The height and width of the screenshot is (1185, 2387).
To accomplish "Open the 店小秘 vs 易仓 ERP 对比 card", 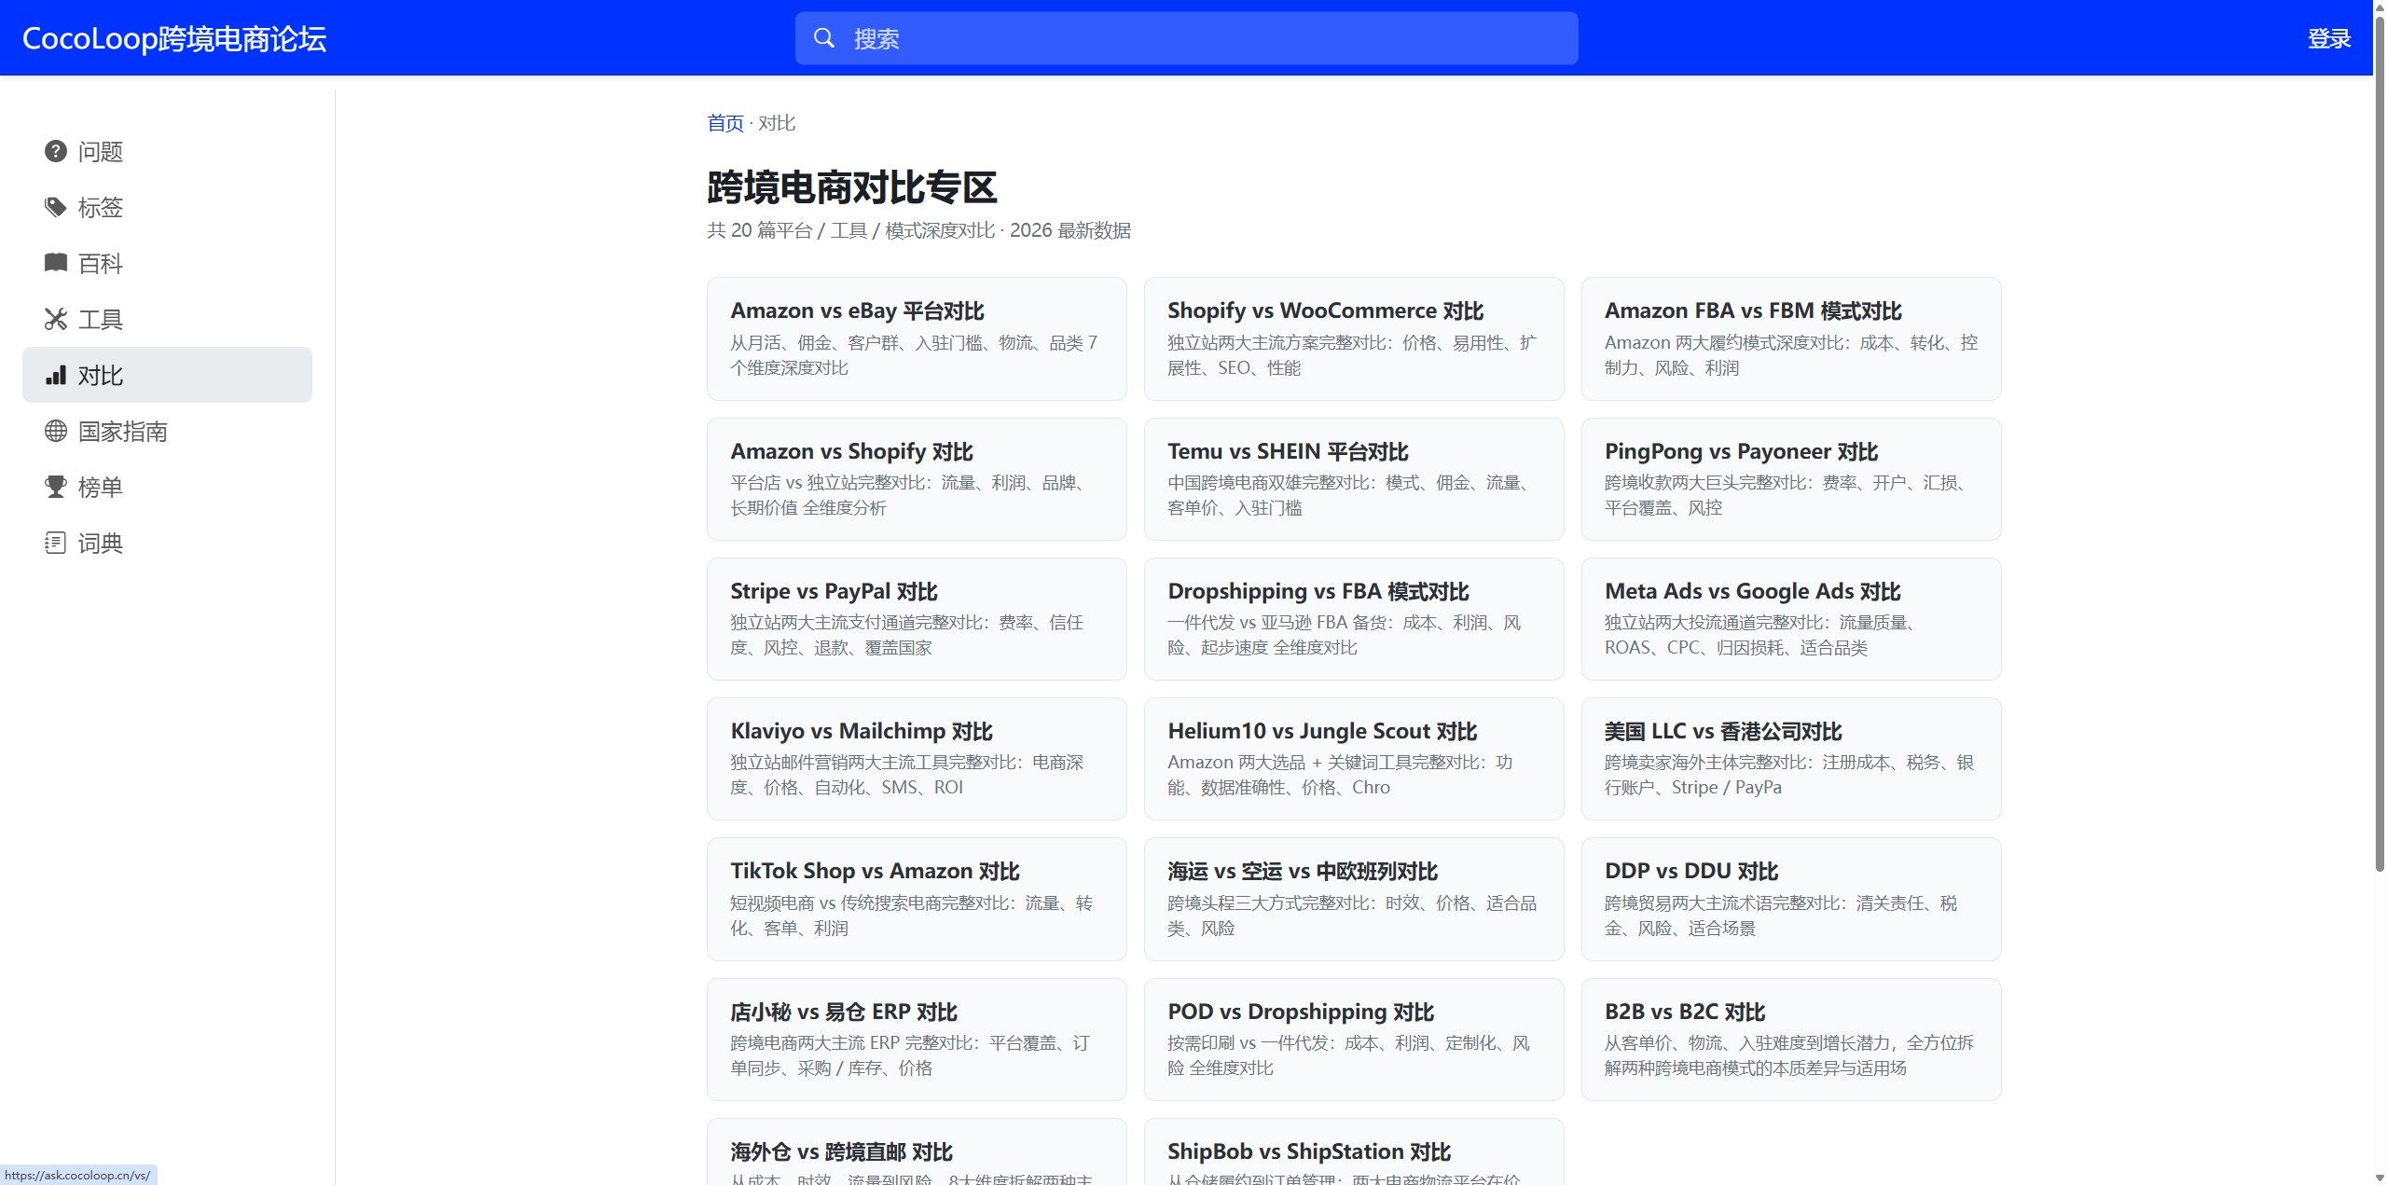I will point(917,1040).
